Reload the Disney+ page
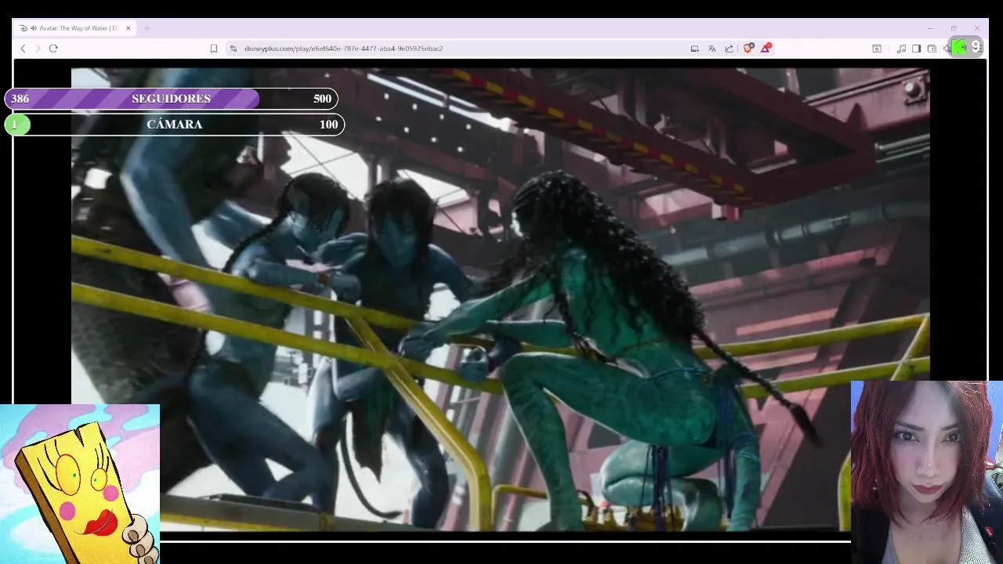The height and width of the screenshot is (564, 1003). [53, 49]
